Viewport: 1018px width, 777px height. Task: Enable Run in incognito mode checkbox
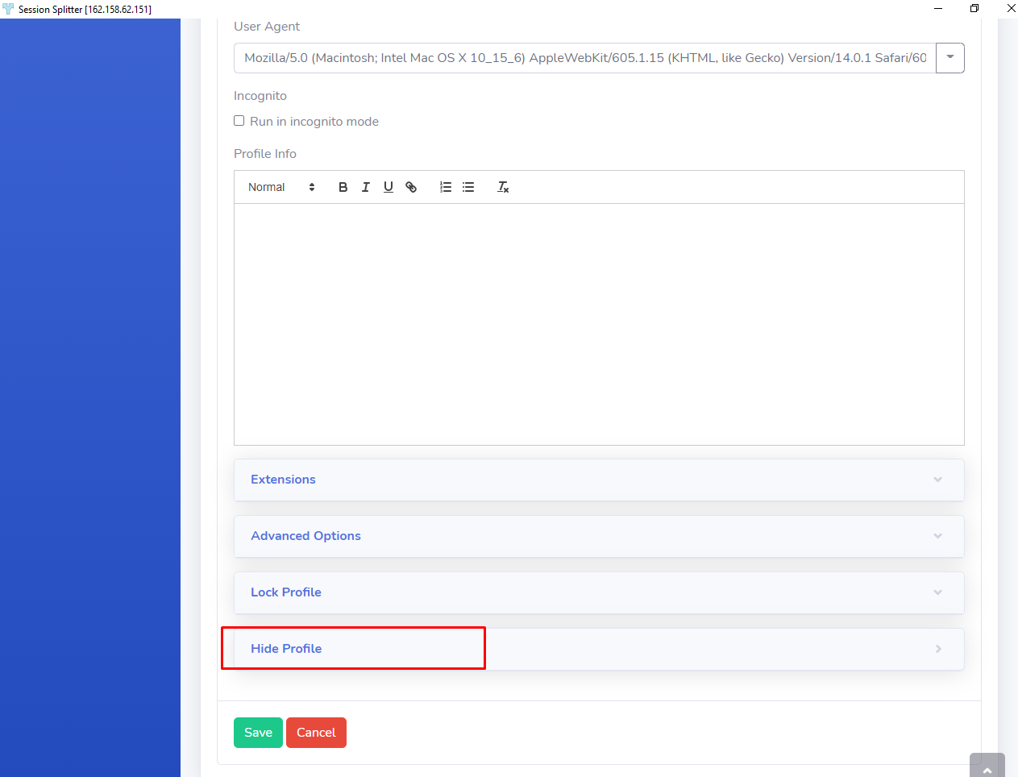point(239,121)
